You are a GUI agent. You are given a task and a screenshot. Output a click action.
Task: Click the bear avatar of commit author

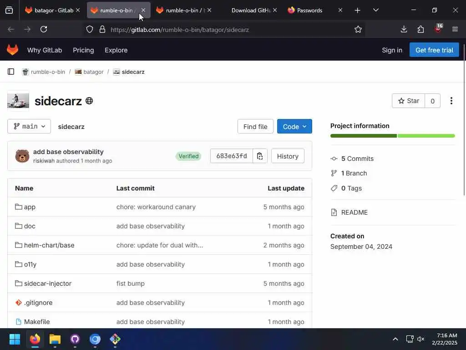(22, 156)
